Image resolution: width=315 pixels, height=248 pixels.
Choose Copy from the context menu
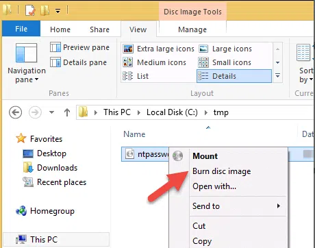pos(202,241)
